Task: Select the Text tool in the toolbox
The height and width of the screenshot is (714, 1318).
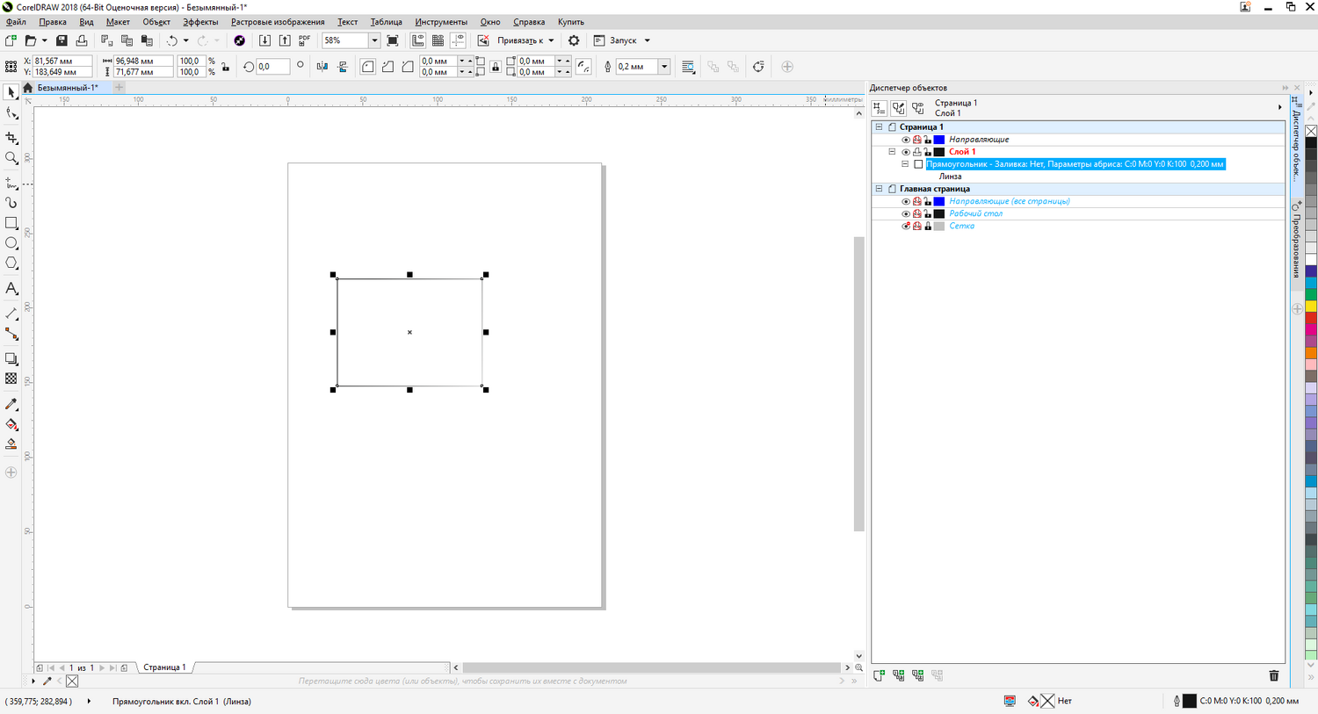Action: (11, 289)
